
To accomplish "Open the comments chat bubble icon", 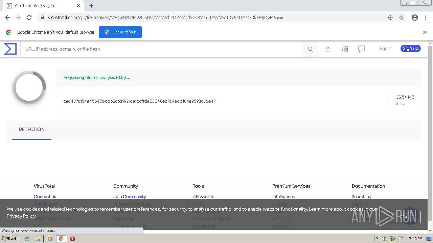I will click(362, 49).
